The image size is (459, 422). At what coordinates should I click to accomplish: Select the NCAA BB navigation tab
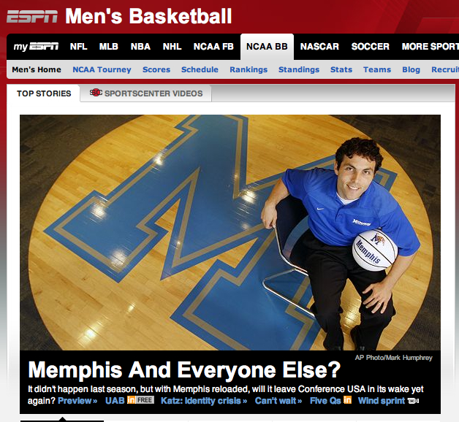(267, 47)
